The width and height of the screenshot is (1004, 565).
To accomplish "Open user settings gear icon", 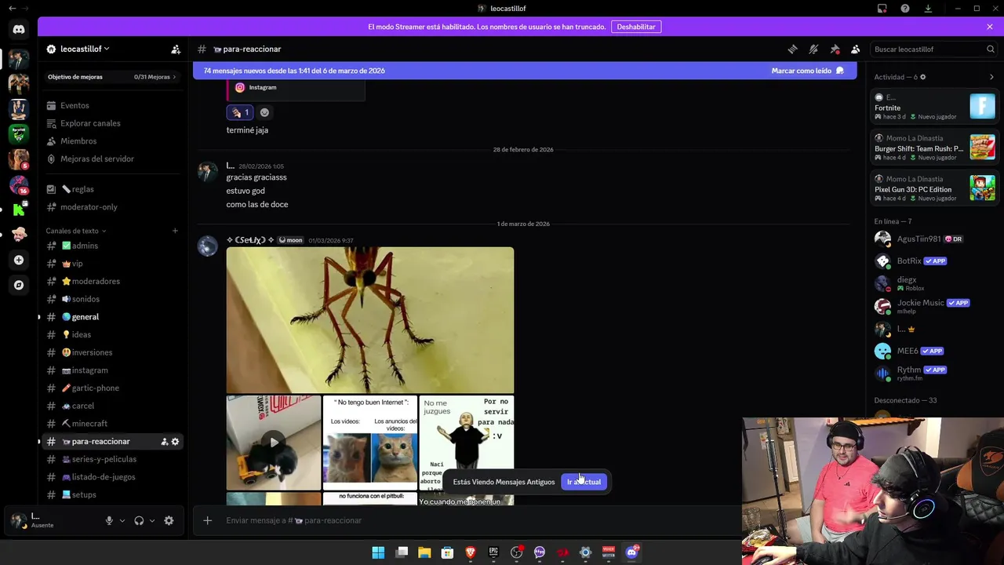I will (169, 520).
